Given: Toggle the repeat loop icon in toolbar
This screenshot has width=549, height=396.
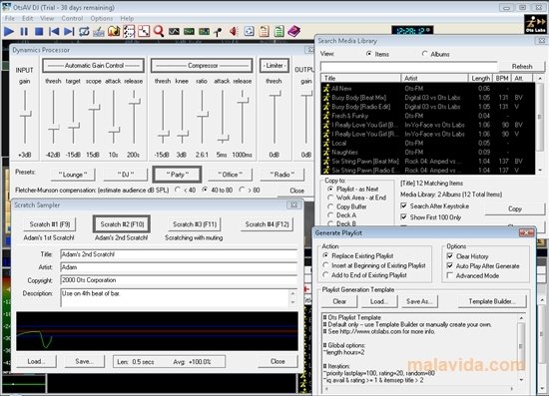Looking at the screenshot, I should coord(84,32).
